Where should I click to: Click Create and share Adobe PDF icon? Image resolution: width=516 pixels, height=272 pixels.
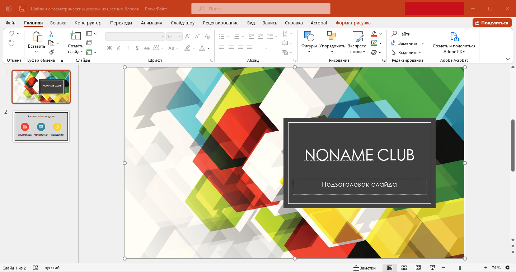454,37
